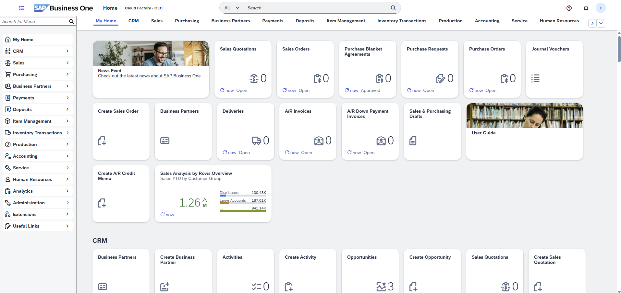Image resolution: width=621 pixels, height=293 pixels.
Task: Click the user avatar icon
Action: pos(601,8)
